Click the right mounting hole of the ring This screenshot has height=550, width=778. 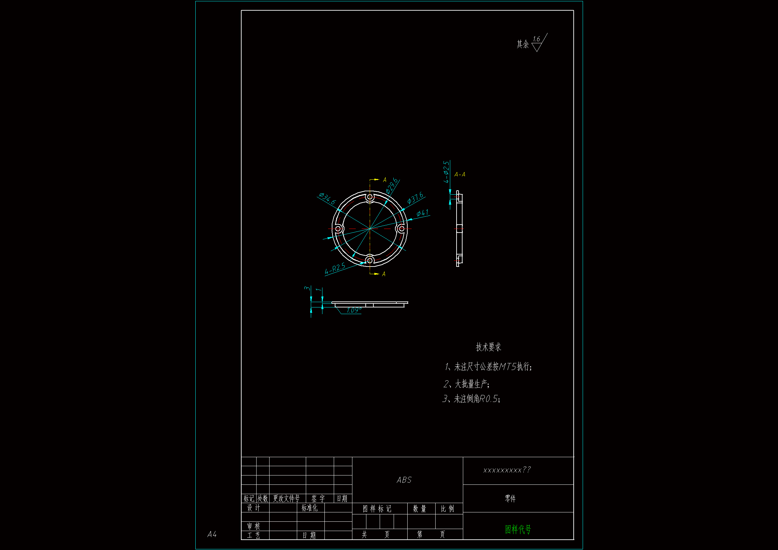click(401, 229)
